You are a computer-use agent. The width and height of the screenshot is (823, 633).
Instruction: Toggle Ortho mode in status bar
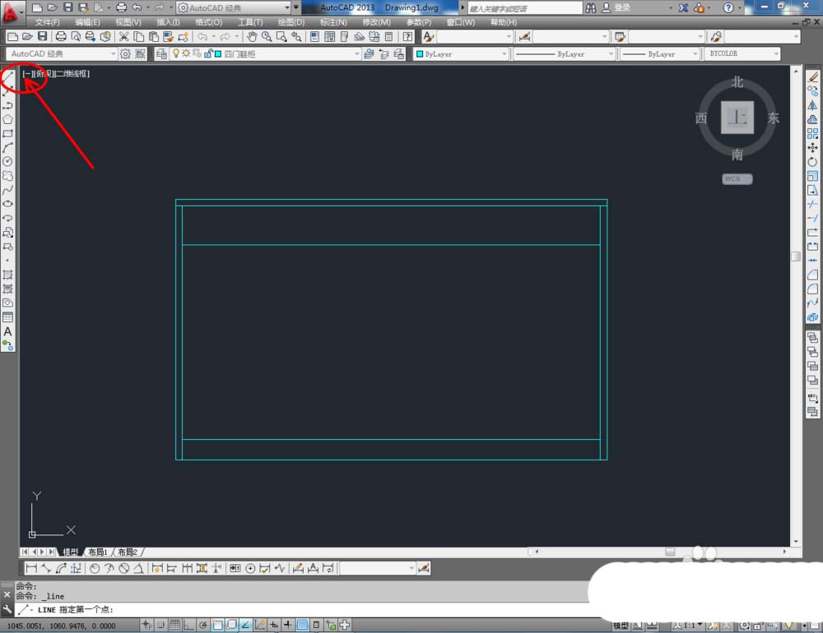188,625
